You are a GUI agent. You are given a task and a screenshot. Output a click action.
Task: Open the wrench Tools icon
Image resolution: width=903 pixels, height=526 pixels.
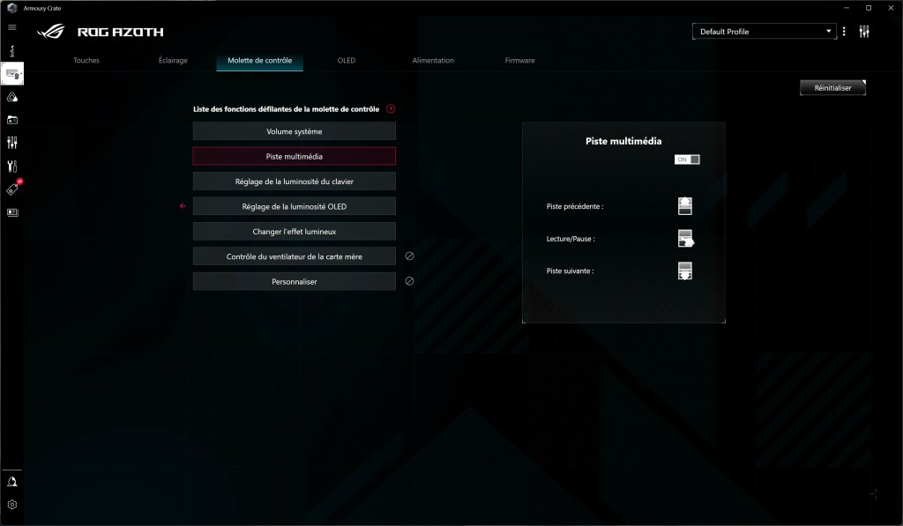[x=12, y=167]
